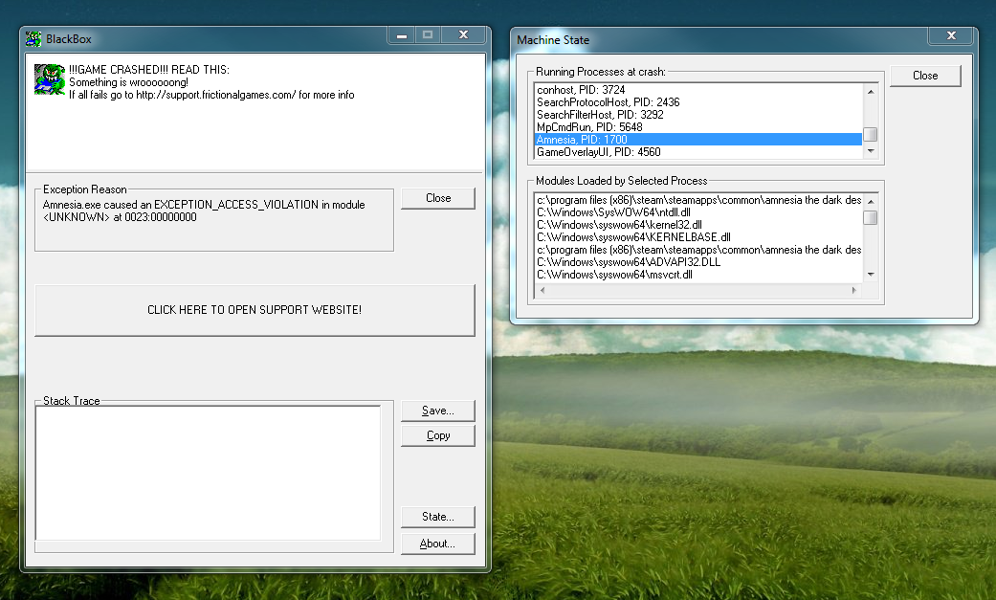This screenshot has width=996, height=600.
Task: Click the support.frictionalgames.com info line
Action: [x=211, y=95]
